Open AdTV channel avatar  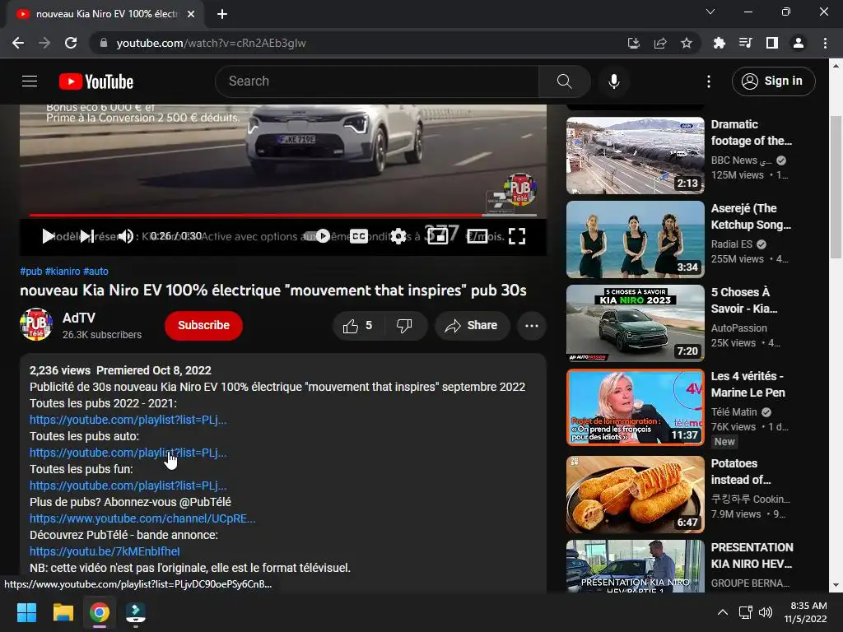[x=36, y=324]
